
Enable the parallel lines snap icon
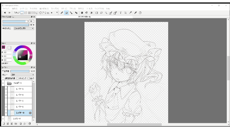[26, 13]
